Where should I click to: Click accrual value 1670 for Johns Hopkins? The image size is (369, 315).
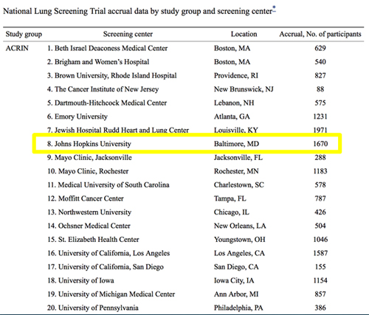tap(320, 144)
